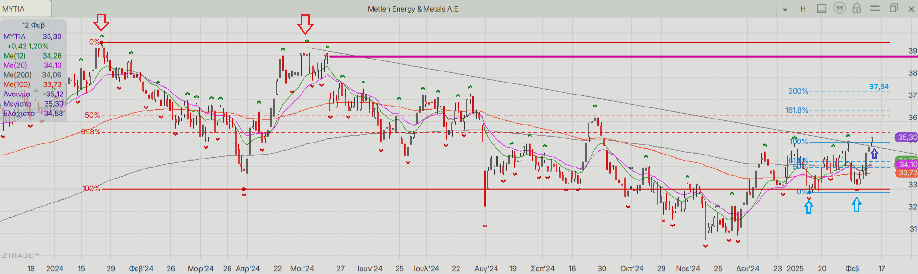
Task: Toggle the padlock lock icon
Action: (857, 8)
